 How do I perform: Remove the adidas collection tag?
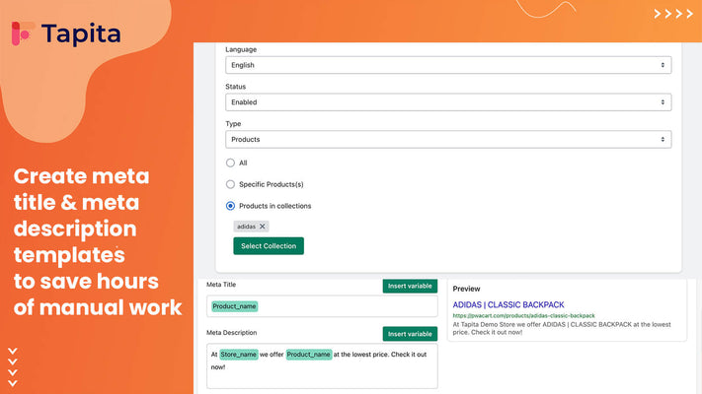[263, 227]
